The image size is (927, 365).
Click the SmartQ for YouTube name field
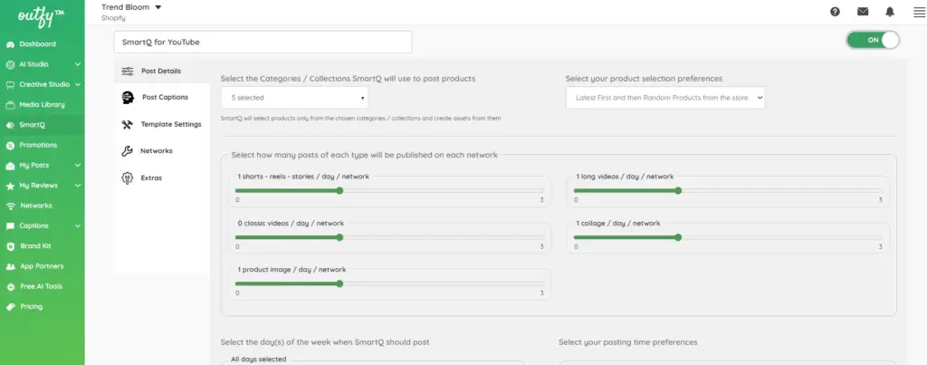[263, 42]
